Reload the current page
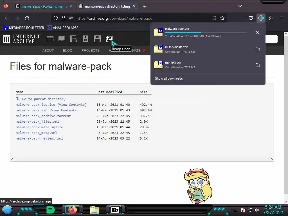This screenshot has height=216, width=288. coord(27,18)
